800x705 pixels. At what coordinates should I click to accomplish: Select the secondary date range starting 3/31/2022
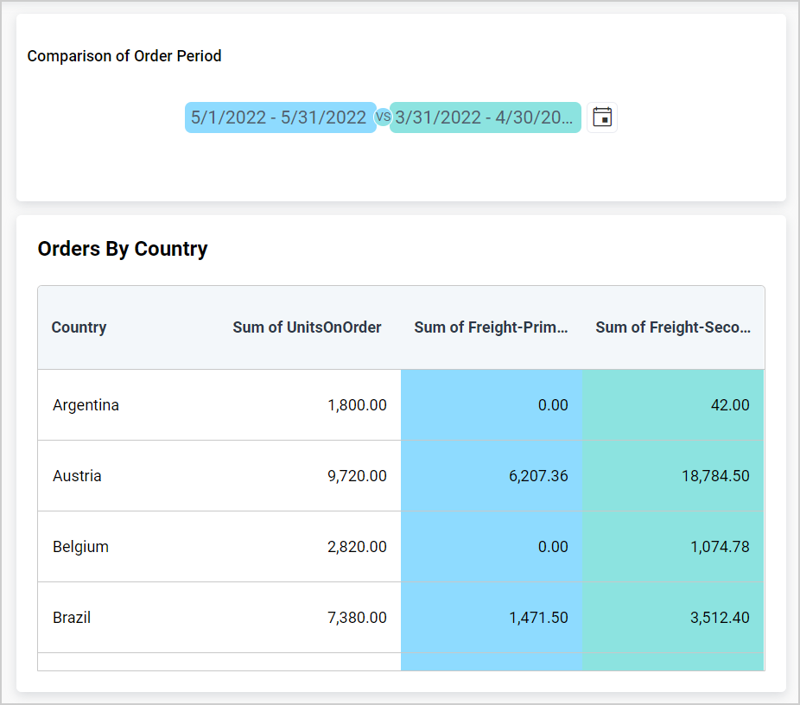(485, 117)
